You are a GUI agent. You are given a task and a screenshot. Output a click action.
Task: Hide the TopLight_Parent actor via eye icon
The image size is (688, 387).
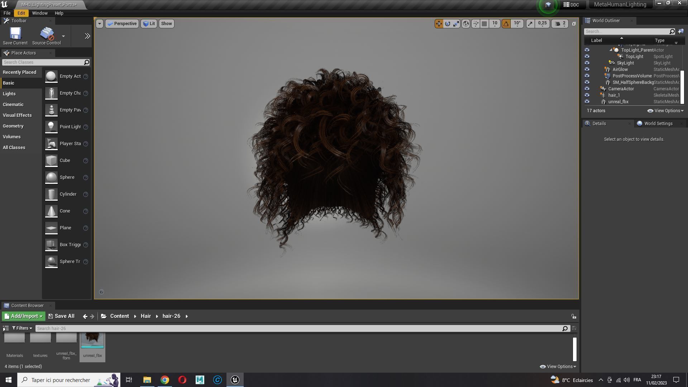587,50
